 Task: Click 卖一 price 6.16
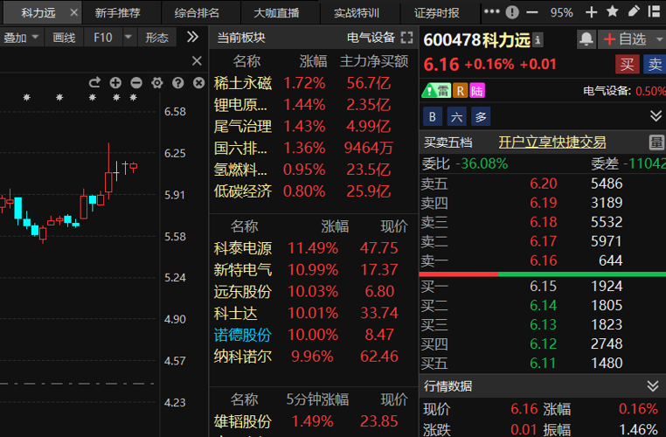coord(544,260)
